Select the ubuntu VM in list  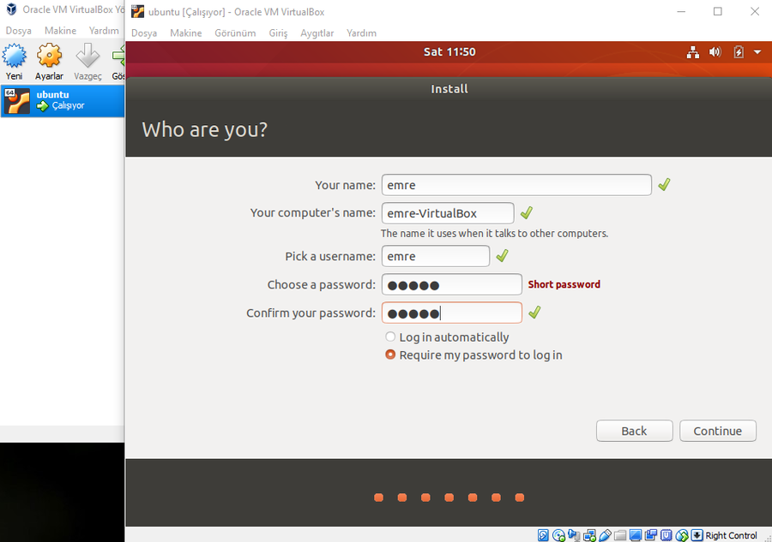(62, 100)
